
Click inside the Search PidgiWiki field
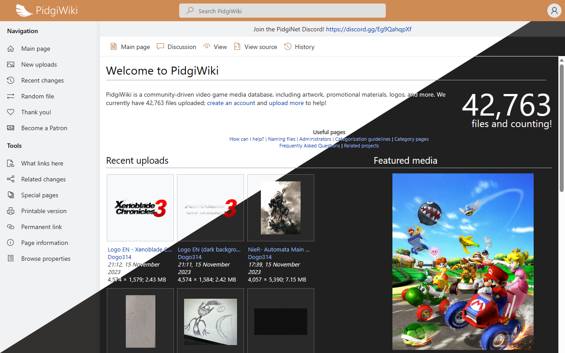tap(282, 10)
